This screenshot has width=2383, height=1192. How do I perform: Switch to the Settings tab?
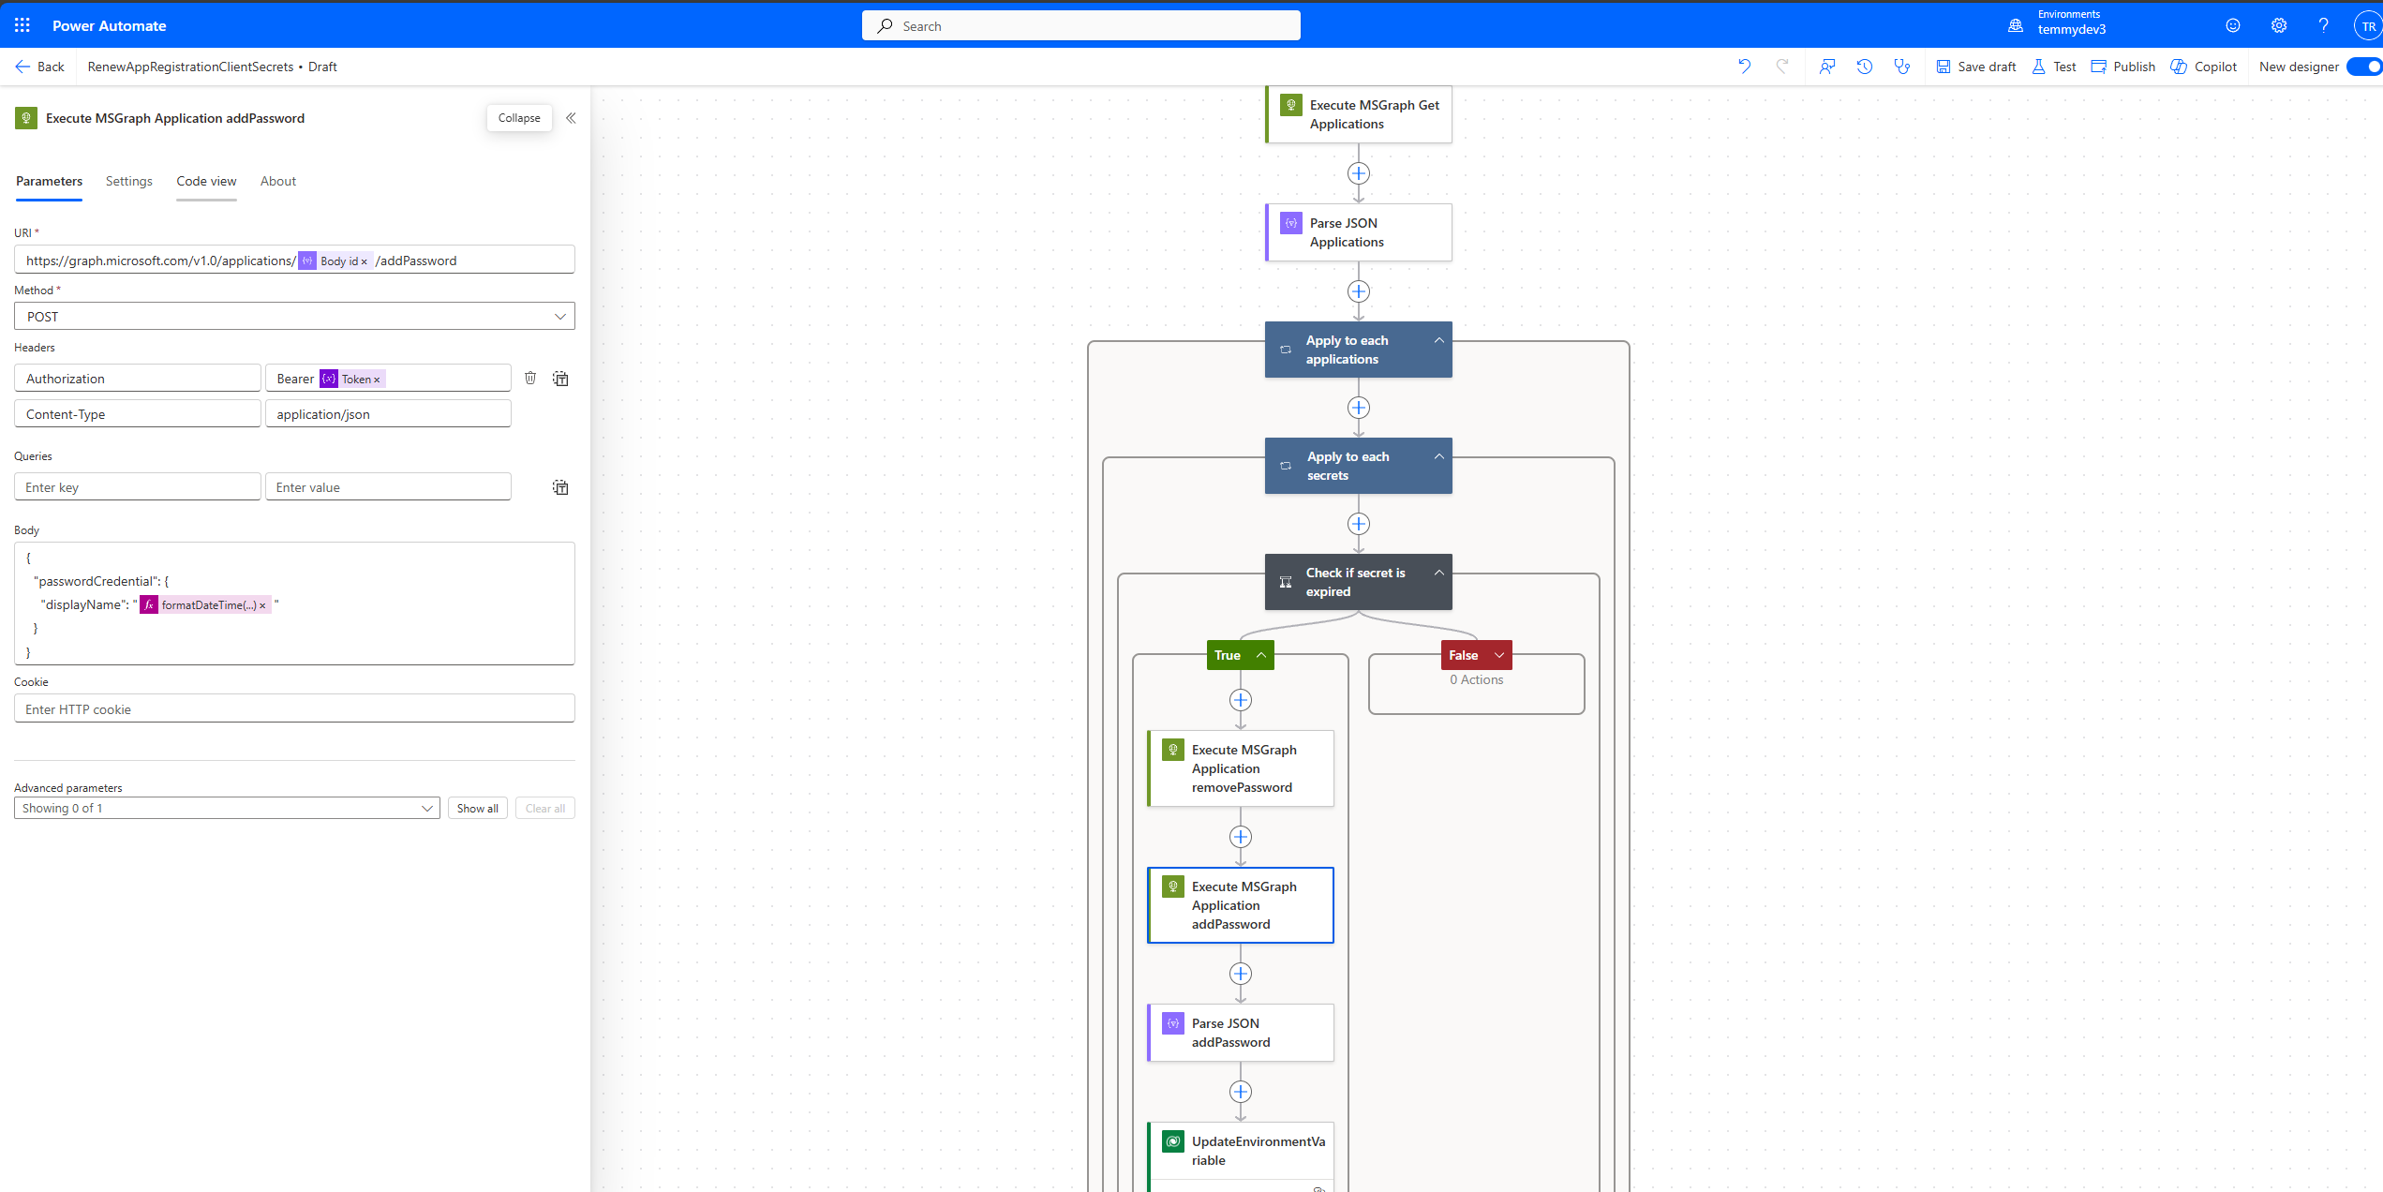[x=129, y=182]
